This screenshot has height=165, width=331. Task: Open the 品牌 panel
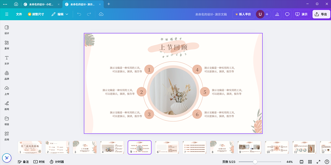pos(7,75)
